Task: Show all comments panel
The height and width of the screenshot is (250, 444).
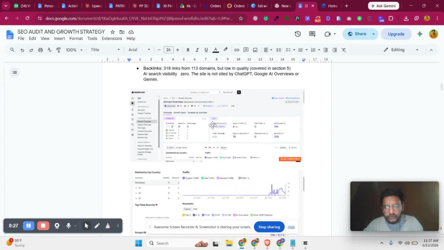Action: tap(312, 34)
